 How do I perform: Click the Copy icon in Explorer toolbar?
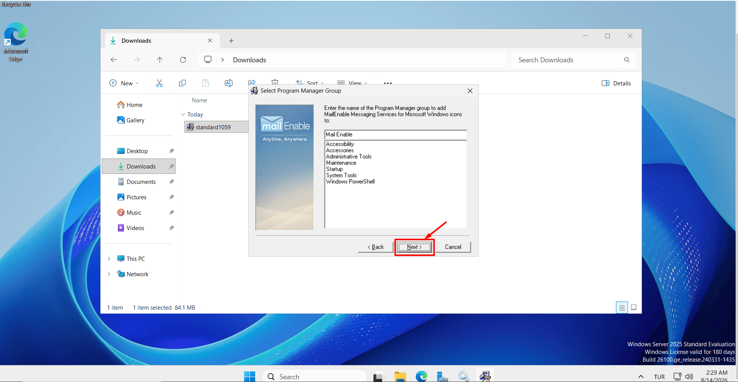click(182, 83)
